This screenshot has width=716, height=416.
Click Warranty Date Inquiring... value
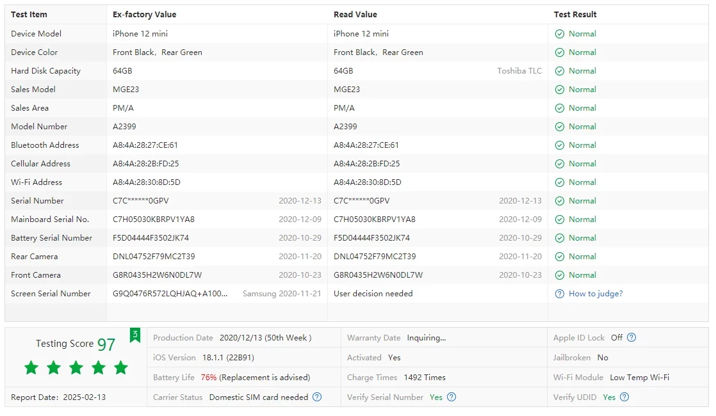[427, 337]
